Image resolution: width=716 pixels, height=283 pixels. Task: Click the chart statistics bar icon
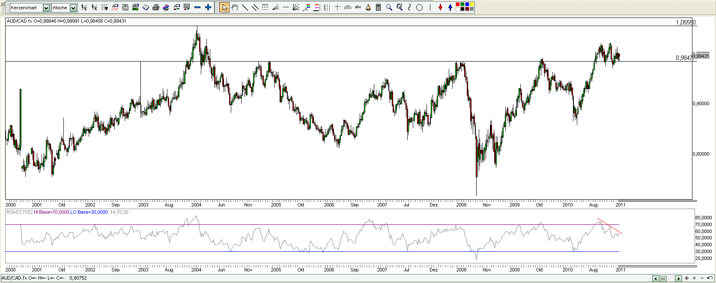click(x=125, y=7)
